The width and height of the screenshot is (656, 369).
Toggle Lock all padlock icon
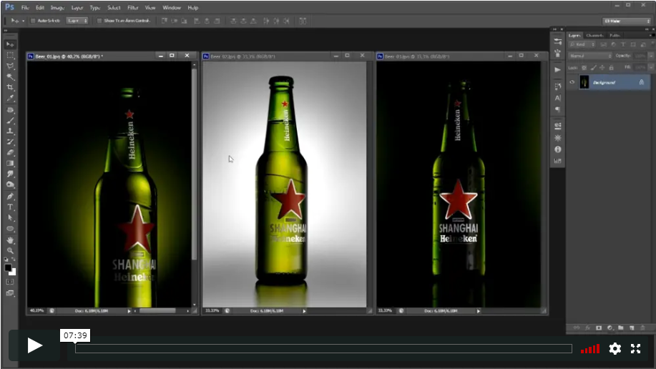click(x=611, y=68)
